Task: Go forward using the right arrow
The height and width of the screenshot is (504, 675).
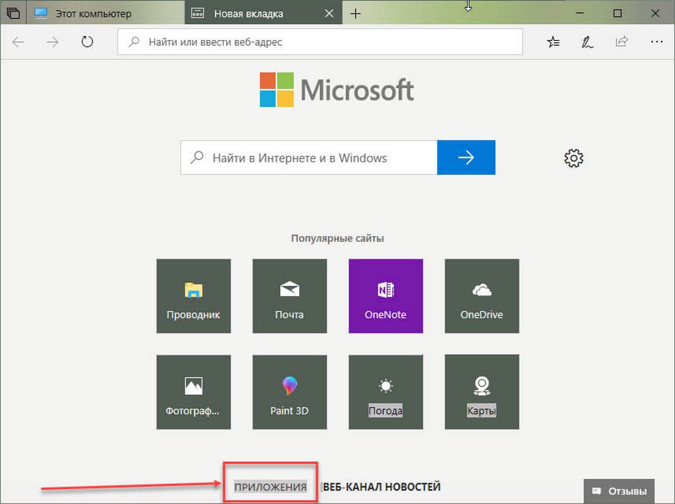Action: point(53,42)
